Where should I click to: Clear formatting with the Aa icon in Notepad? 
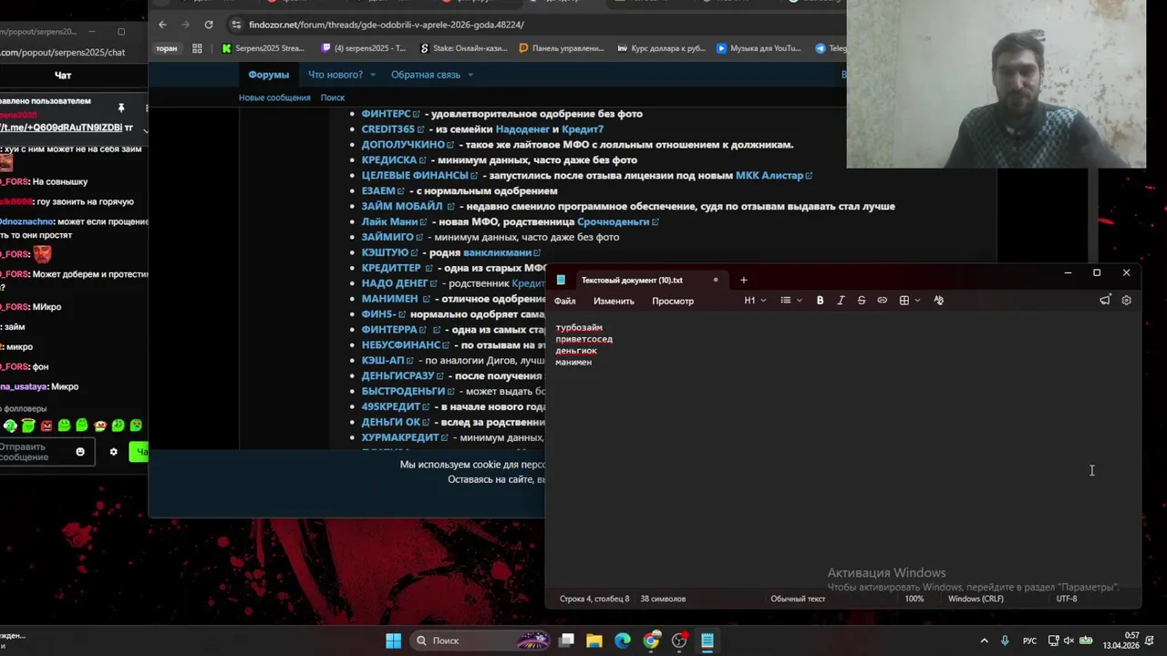pos(938,301)
